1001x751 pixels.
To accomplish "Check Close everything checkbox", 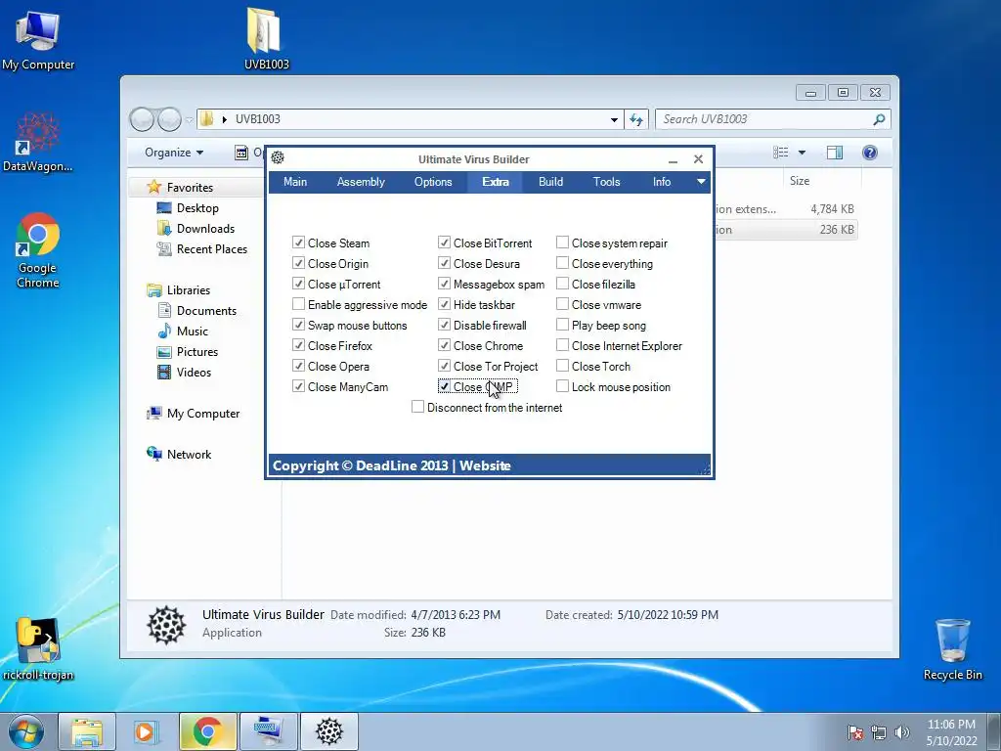I will point(562,263).
